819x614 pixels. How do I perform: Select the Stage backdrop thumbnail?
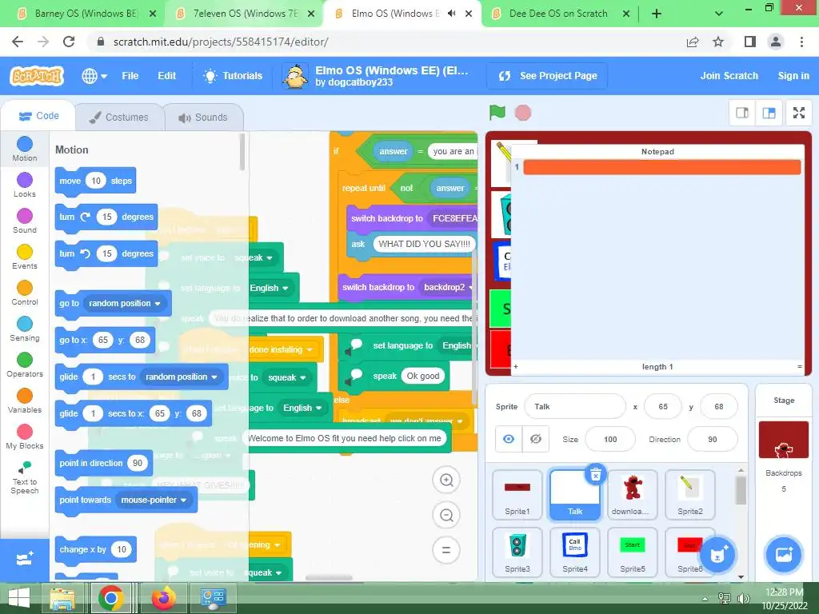(784, 441)
